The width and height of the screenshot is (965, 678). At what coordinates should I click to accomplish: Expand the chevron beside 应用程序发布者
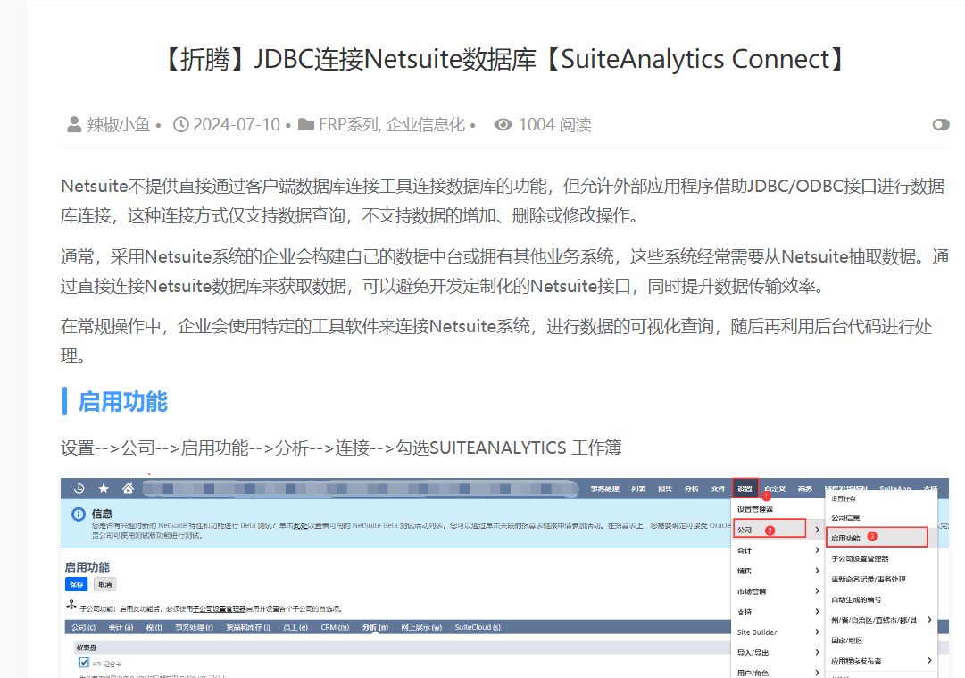point(929,660)
